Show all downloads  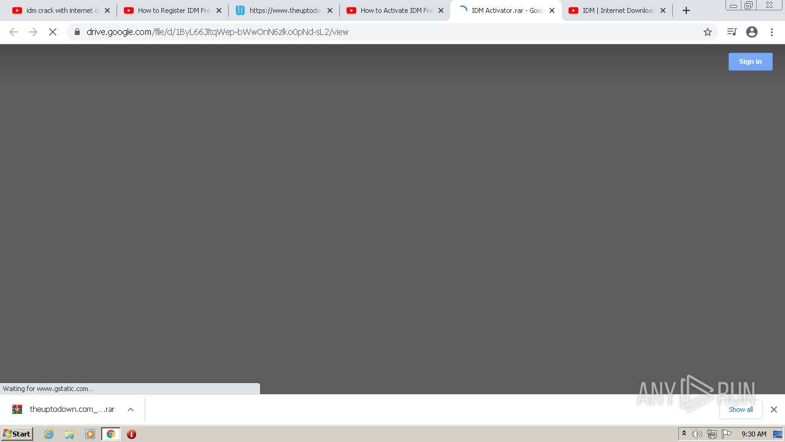pos(740,409)
